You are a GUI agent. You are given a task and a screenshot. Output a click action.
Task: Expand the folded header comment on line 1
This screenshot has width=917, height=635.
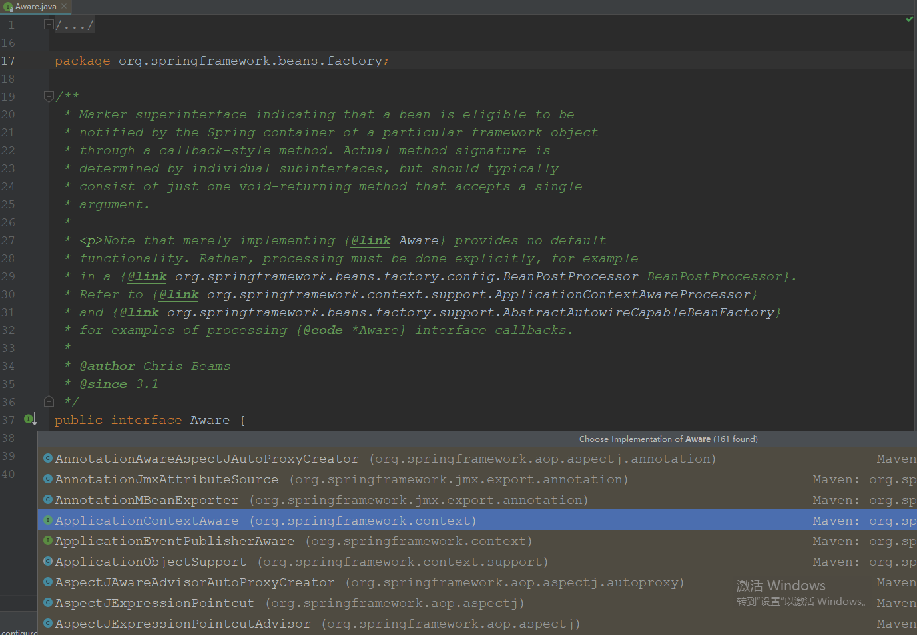coord(49,25)
